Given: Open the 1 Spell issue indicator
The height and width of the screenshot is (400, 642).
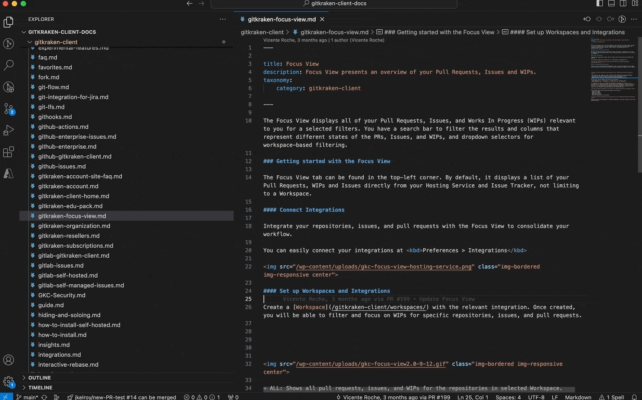Looking at the screenshot, I should [611, 397].
